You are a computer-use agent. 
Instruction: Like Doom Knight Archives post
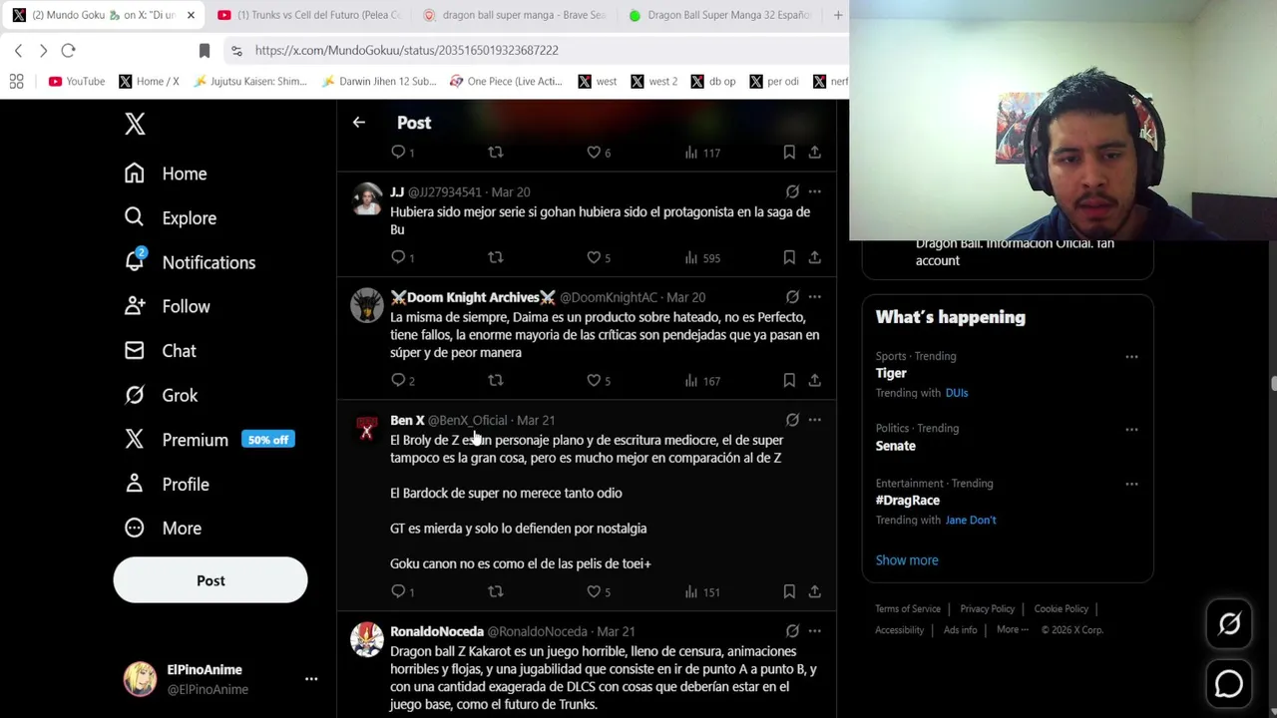click(x=599, y=380)
